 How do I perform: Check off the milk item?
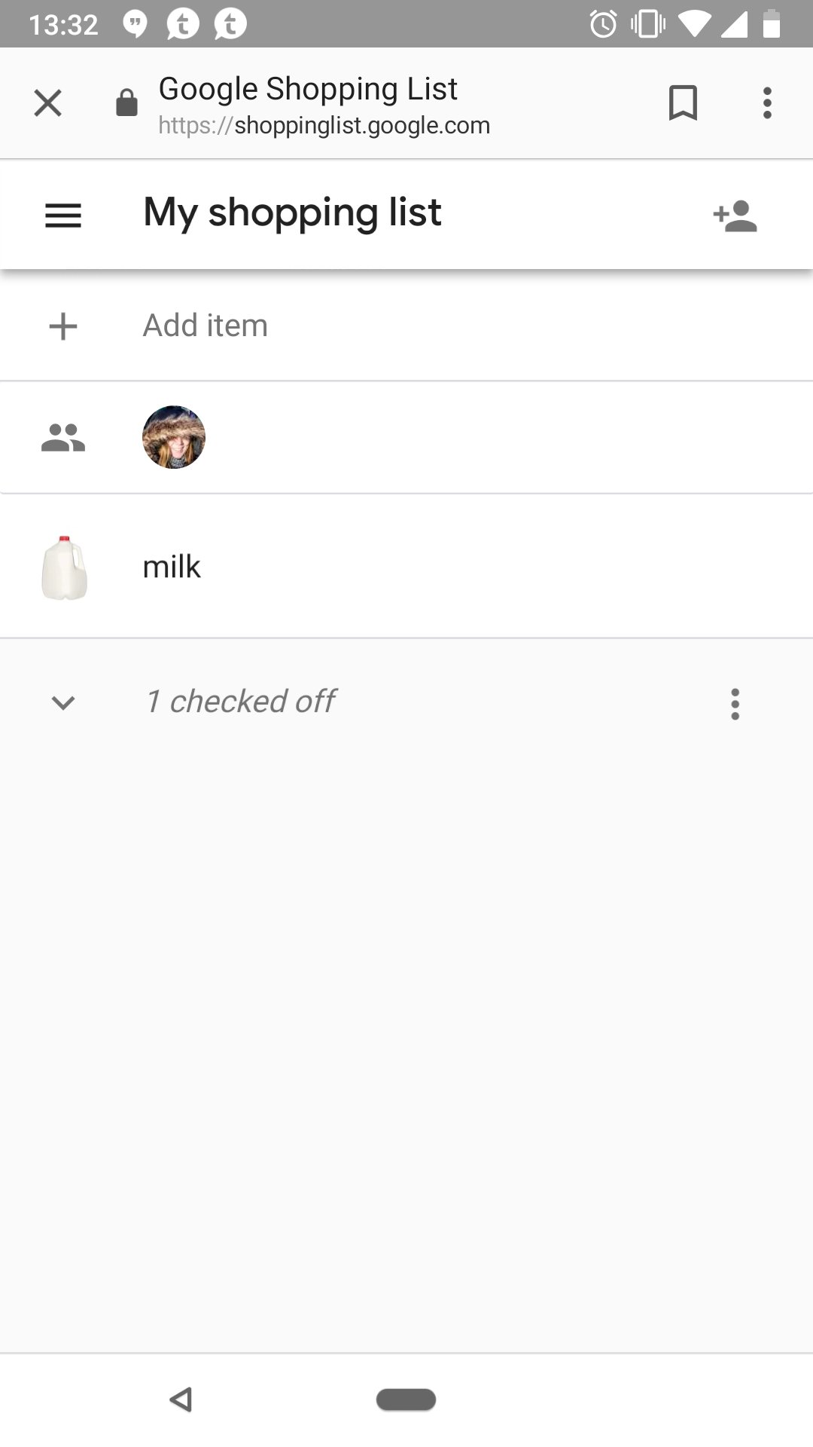pos(406,567)
